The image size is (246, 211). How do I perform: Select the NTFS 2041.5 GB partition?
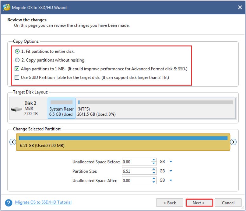pos(155,108)
